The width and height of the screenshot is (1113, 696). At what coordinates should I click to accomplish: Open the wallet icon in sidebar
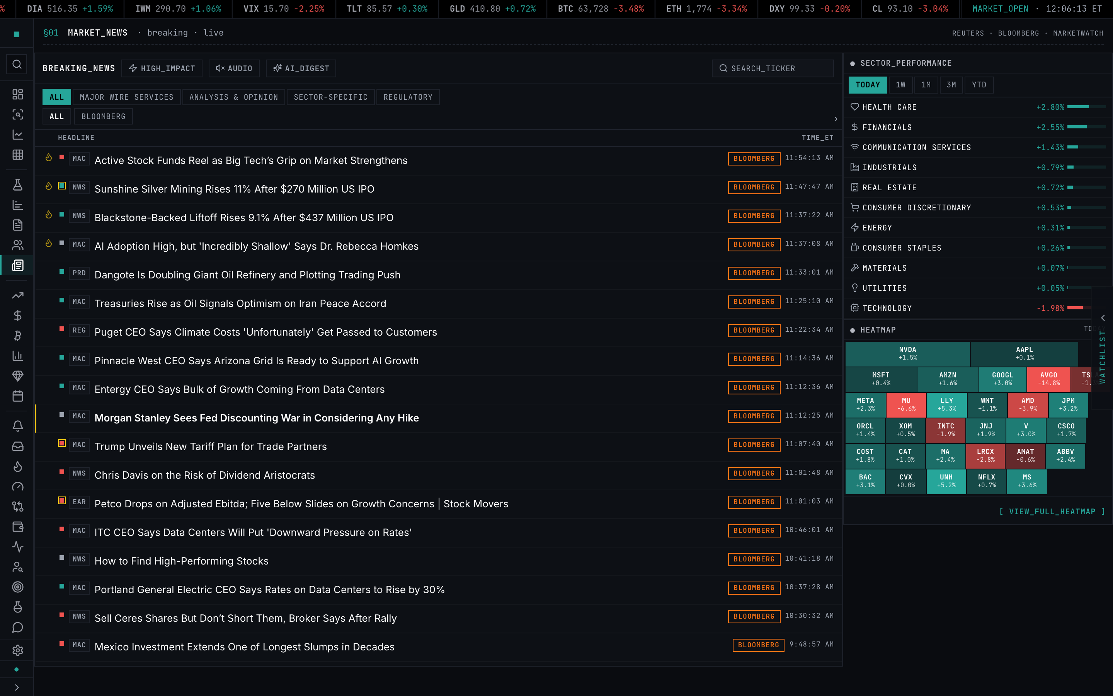17,527
